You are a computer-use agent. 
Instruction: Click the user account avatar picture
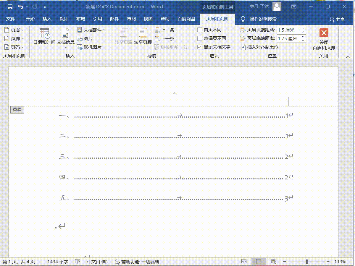(277, 7)
